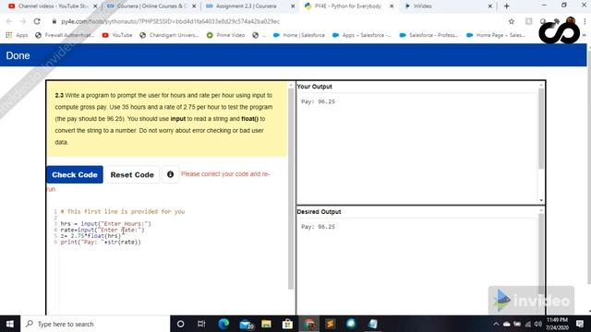The height and width of the screenshot is (332, 591).
Task: Open the Apps bookmarks shortcut
Action: 17,35
